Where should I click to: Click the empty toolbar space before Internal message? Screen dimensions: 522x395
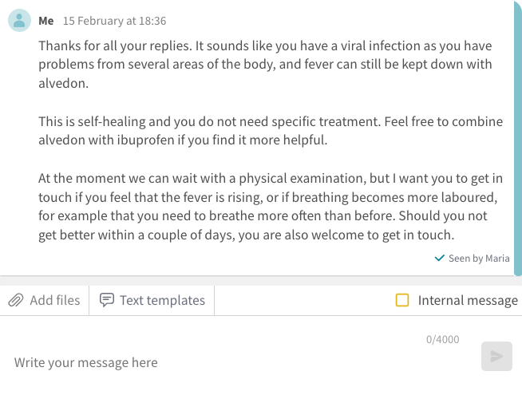[x=305, y=300]
